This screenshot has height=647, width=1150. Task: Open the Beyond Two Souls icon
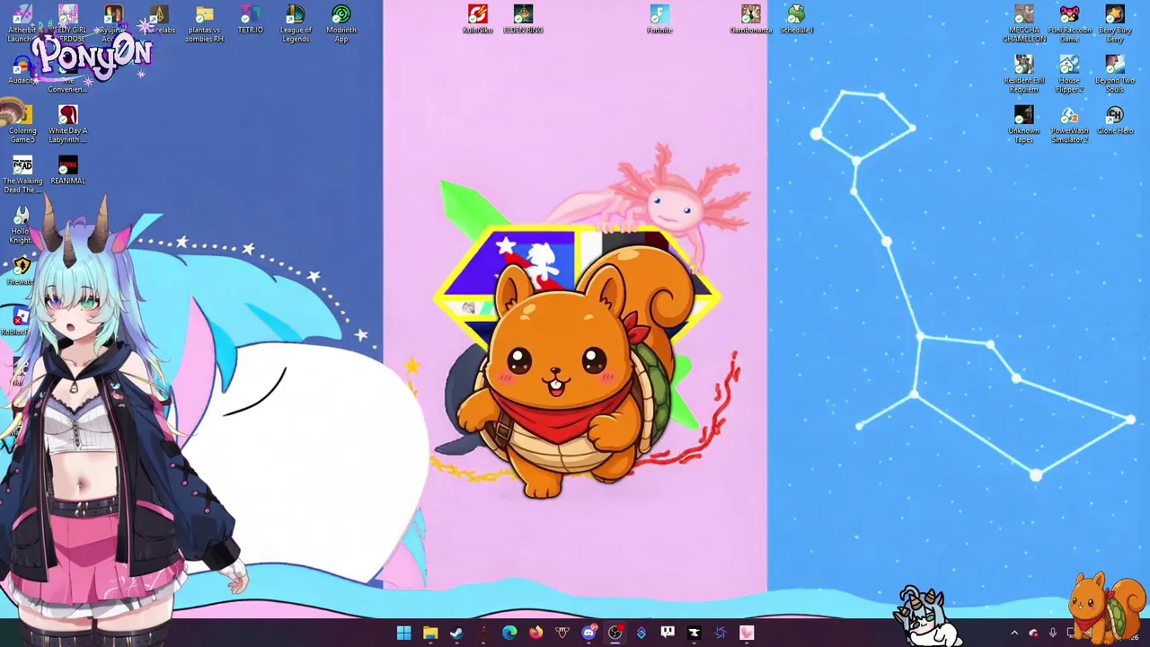tap(1115, 74)
